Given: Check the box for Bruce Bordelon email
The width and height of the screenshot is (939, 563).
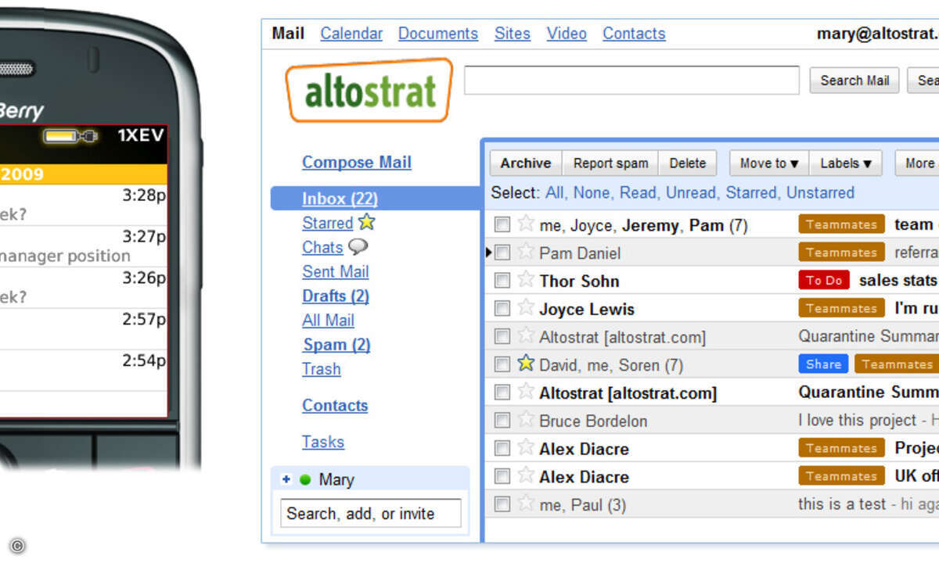Looking at the screenshot, I should [x=502, y=421].
